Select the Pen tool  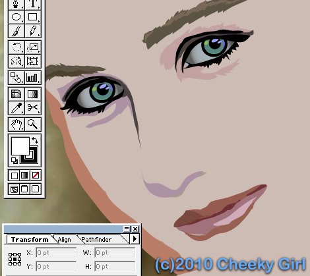(16, 5)
